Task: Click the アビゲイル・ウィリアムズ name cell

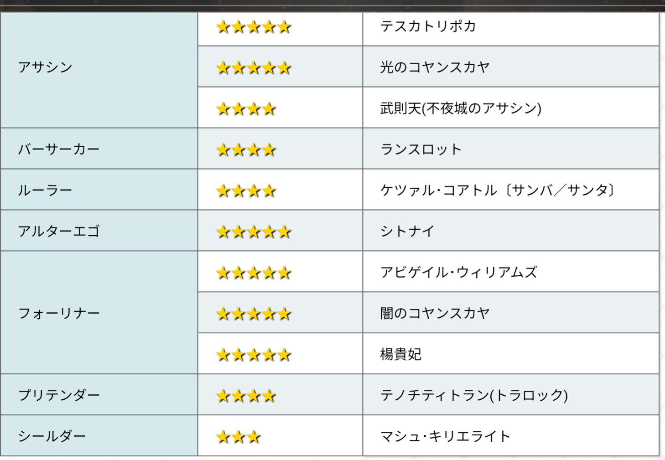Action: coord(459,273)
